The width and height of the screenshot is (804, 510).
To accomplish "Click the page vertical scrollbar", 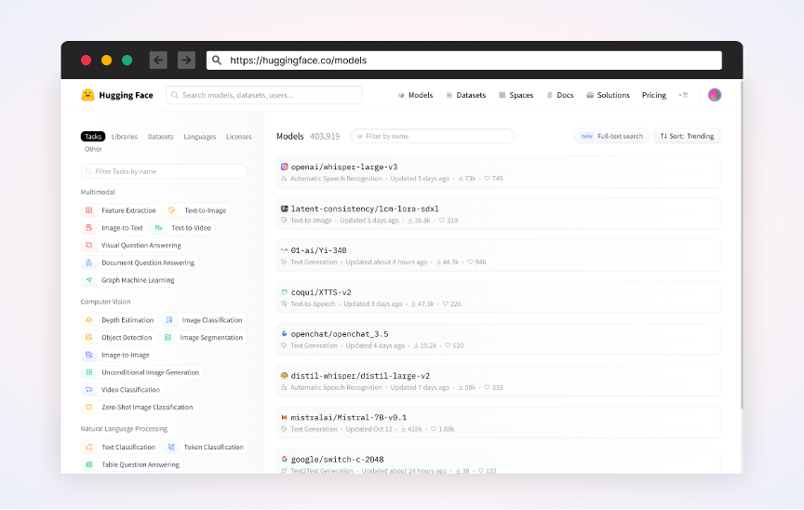I will [741, 245].
